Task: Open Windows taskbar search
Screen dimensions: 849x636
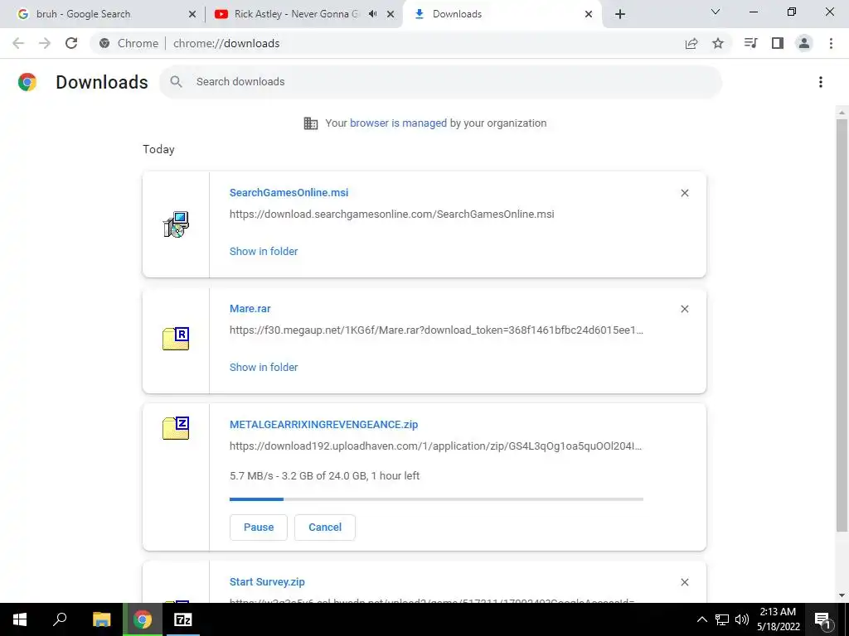Action: point(60,619)
